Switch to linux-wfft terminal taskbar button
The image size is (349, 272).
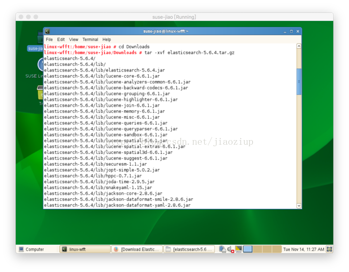85,250
